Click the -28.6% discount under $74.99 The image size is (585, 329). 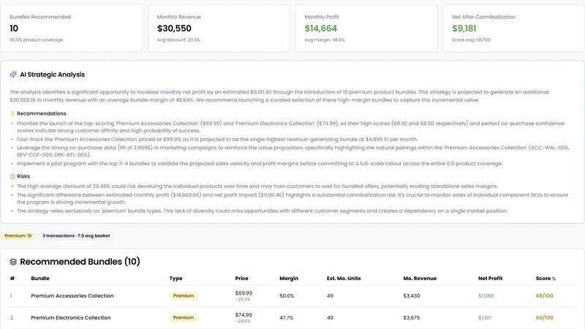[243, 321]
